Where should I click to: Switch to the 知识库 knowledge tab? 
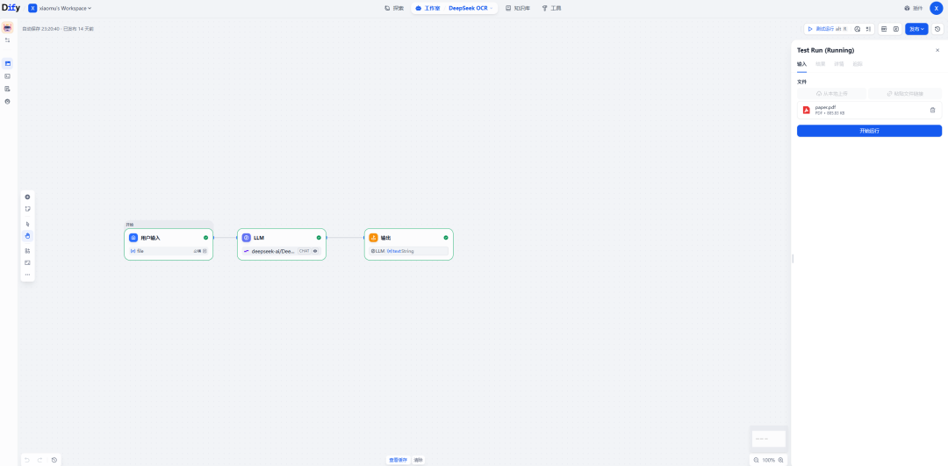518,8
